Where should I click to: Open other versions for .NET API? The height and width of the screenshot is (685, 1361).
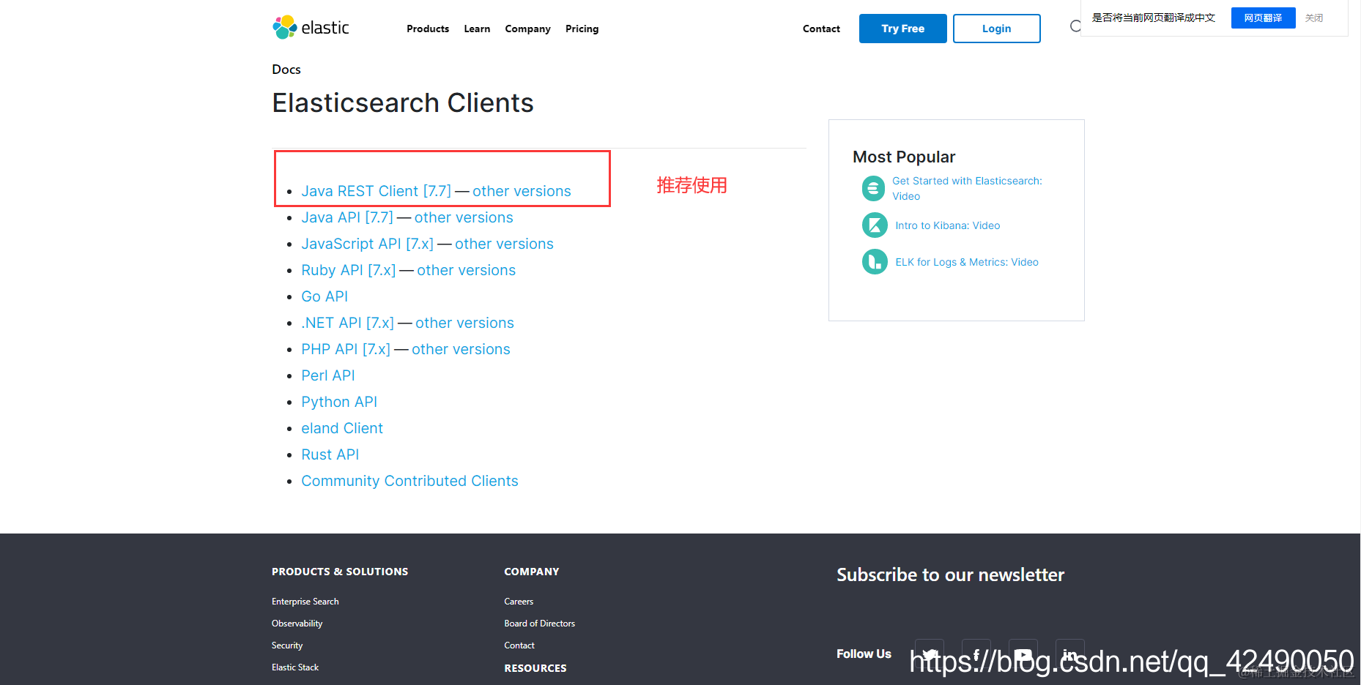464,323
